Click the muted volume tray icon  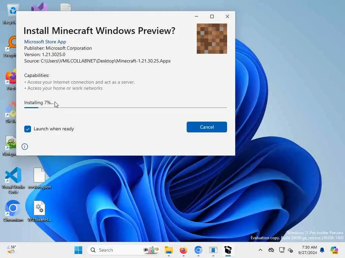pyautogui.click(x=290, y=250)
